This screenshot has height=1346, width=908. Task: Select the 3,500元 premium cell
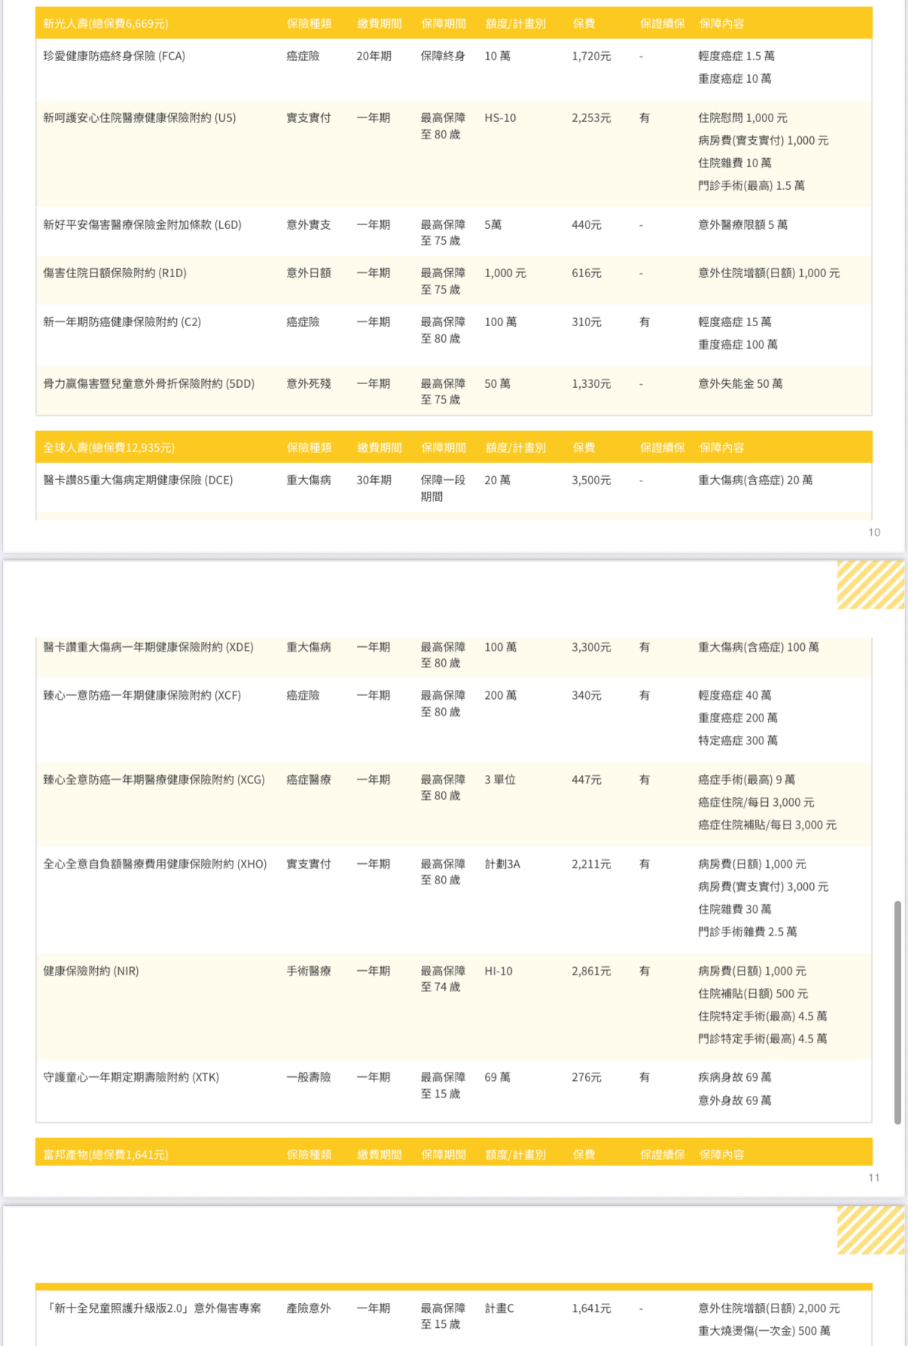tap(591, 480)
